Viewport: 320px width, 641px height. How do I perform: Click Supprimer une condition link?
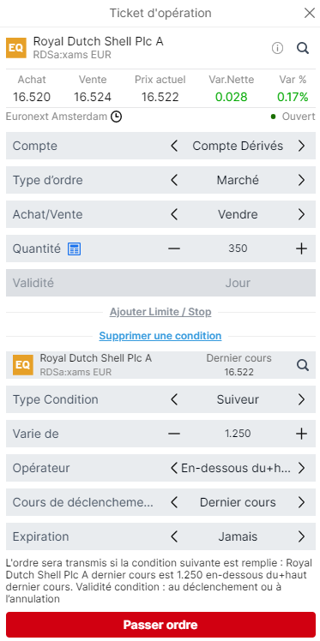pyautogui.click(x=160, y=336)
